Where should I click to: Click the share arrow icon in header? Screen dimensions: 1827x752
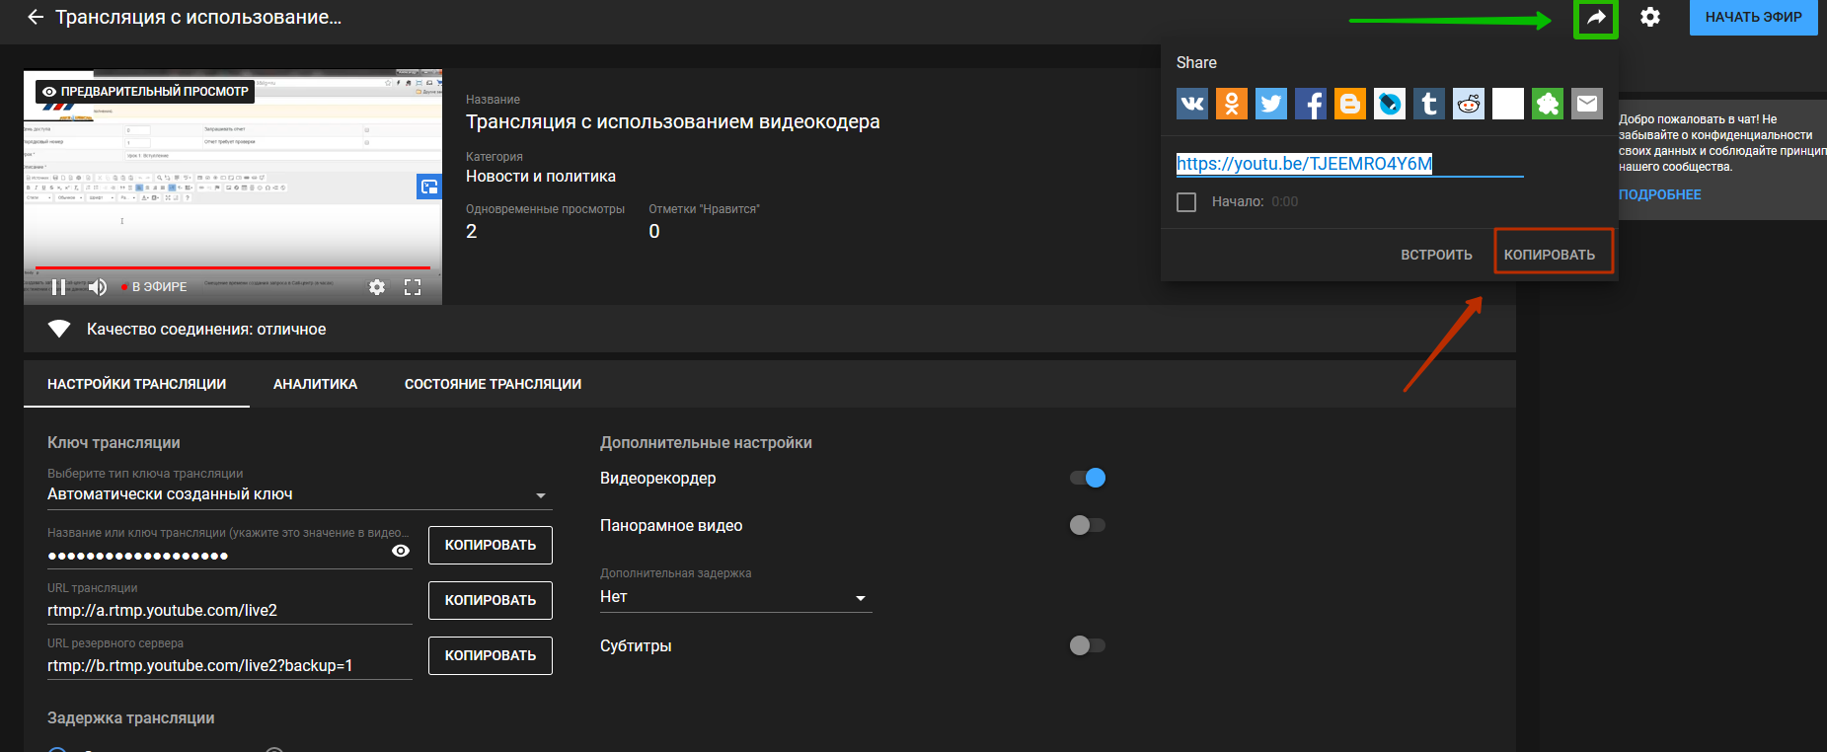[x=1595, y=18]
